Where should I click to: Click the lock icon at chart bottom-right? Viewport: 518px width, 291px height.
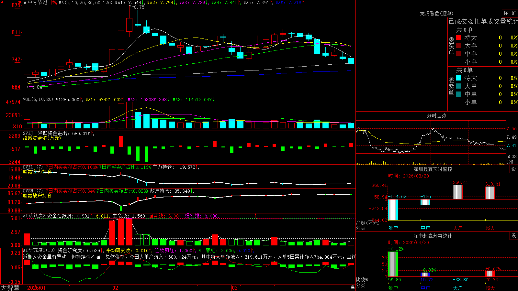point(353,287)
